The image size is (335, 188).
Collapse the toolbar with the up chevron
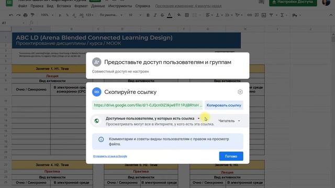[331, 15]
